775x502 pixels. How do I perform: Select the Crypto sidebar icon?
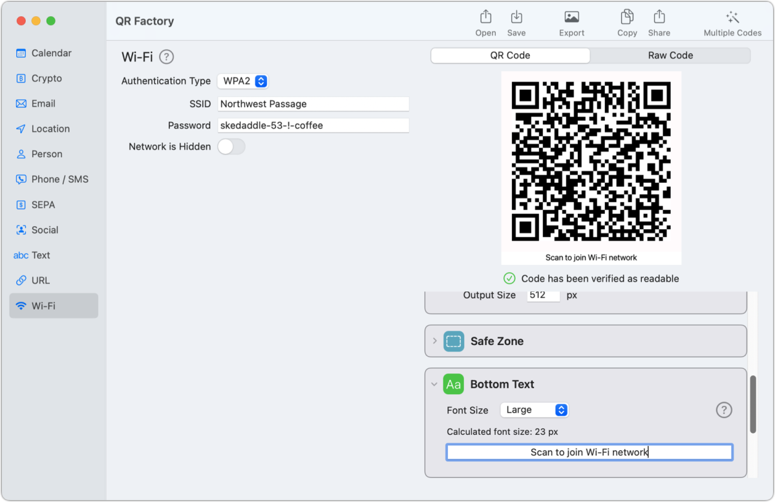click(21, 78)
